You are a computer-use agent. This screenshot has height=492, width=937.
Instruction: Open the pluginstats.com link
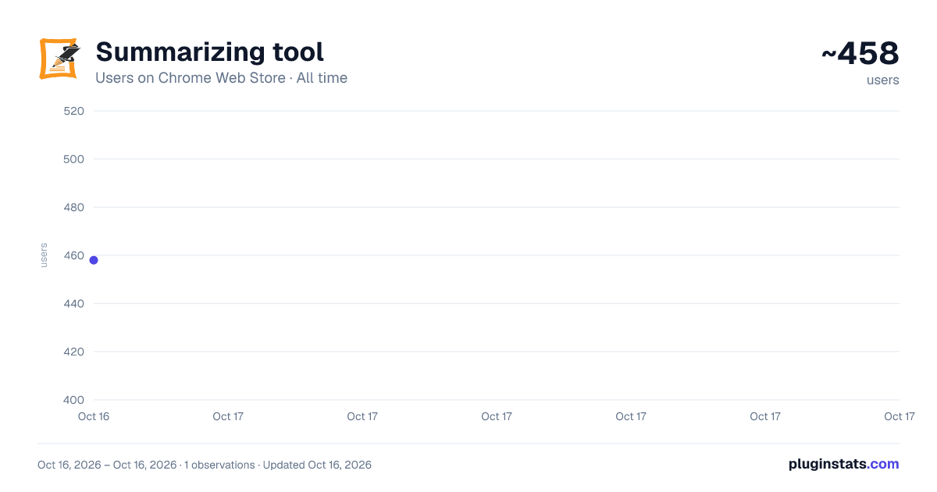843,464
